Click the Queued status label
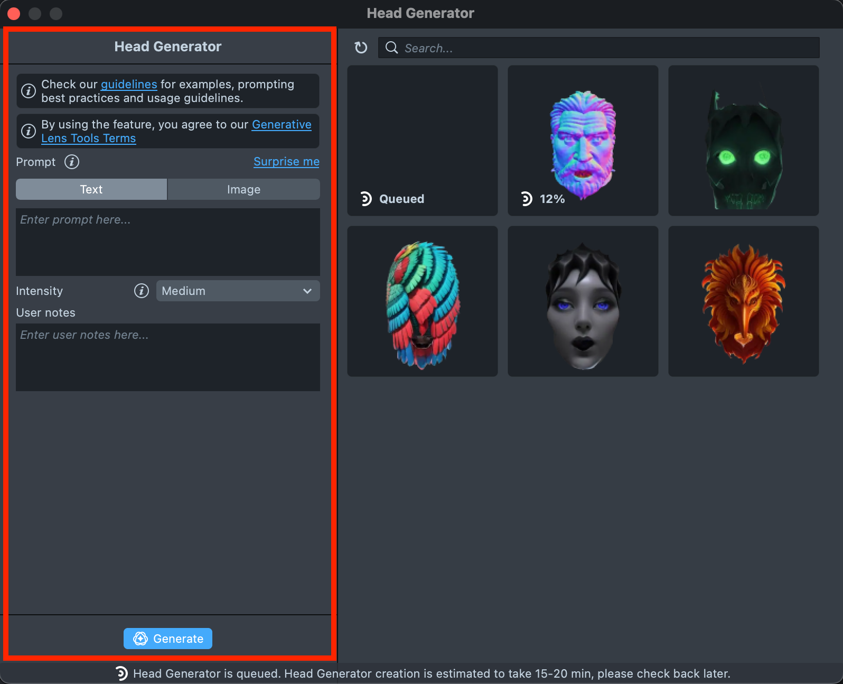This screenshot has width=843, height=684. click(x=401, y=199)
